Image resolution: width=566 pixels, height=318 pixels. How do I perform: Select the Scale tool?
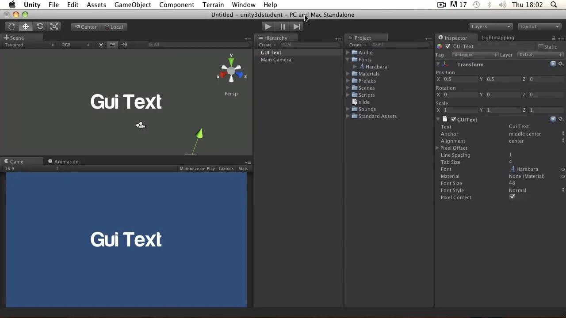(54, 26)
